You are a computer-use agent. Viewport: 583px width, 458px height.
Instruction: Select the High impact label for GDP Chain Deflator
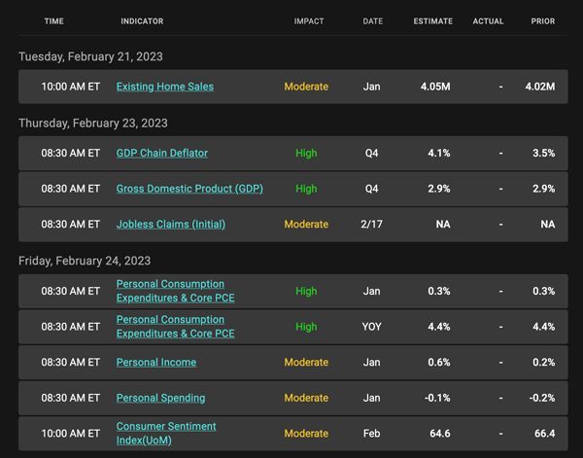[x=306, y=154]
